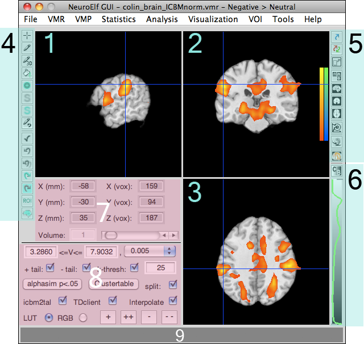Select the RGB color mode radio button
Image resolution: width=364 pixels, height=344 pixels.
point(83,317)
